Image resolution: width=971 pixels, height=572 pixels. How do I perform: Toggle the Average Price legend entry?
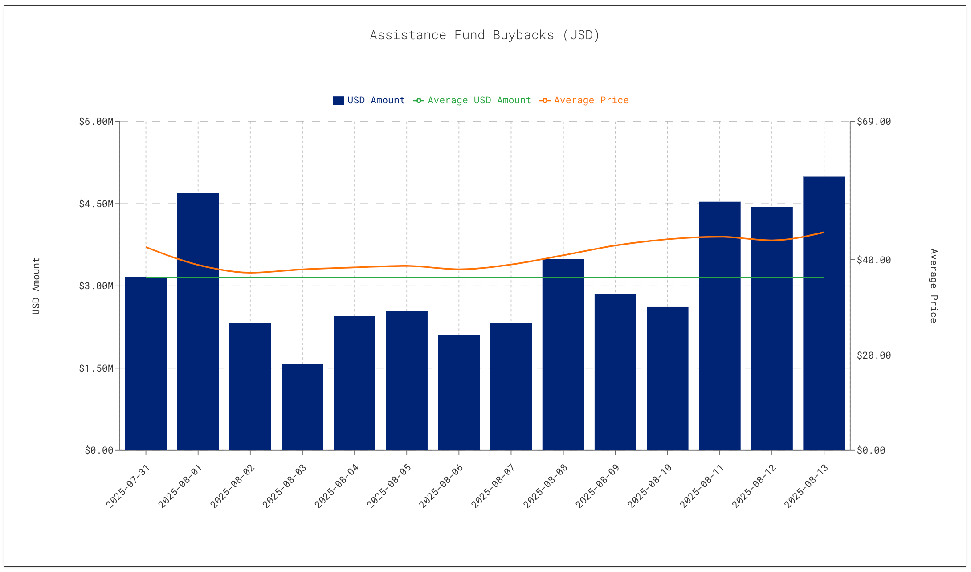click(591, 100)
